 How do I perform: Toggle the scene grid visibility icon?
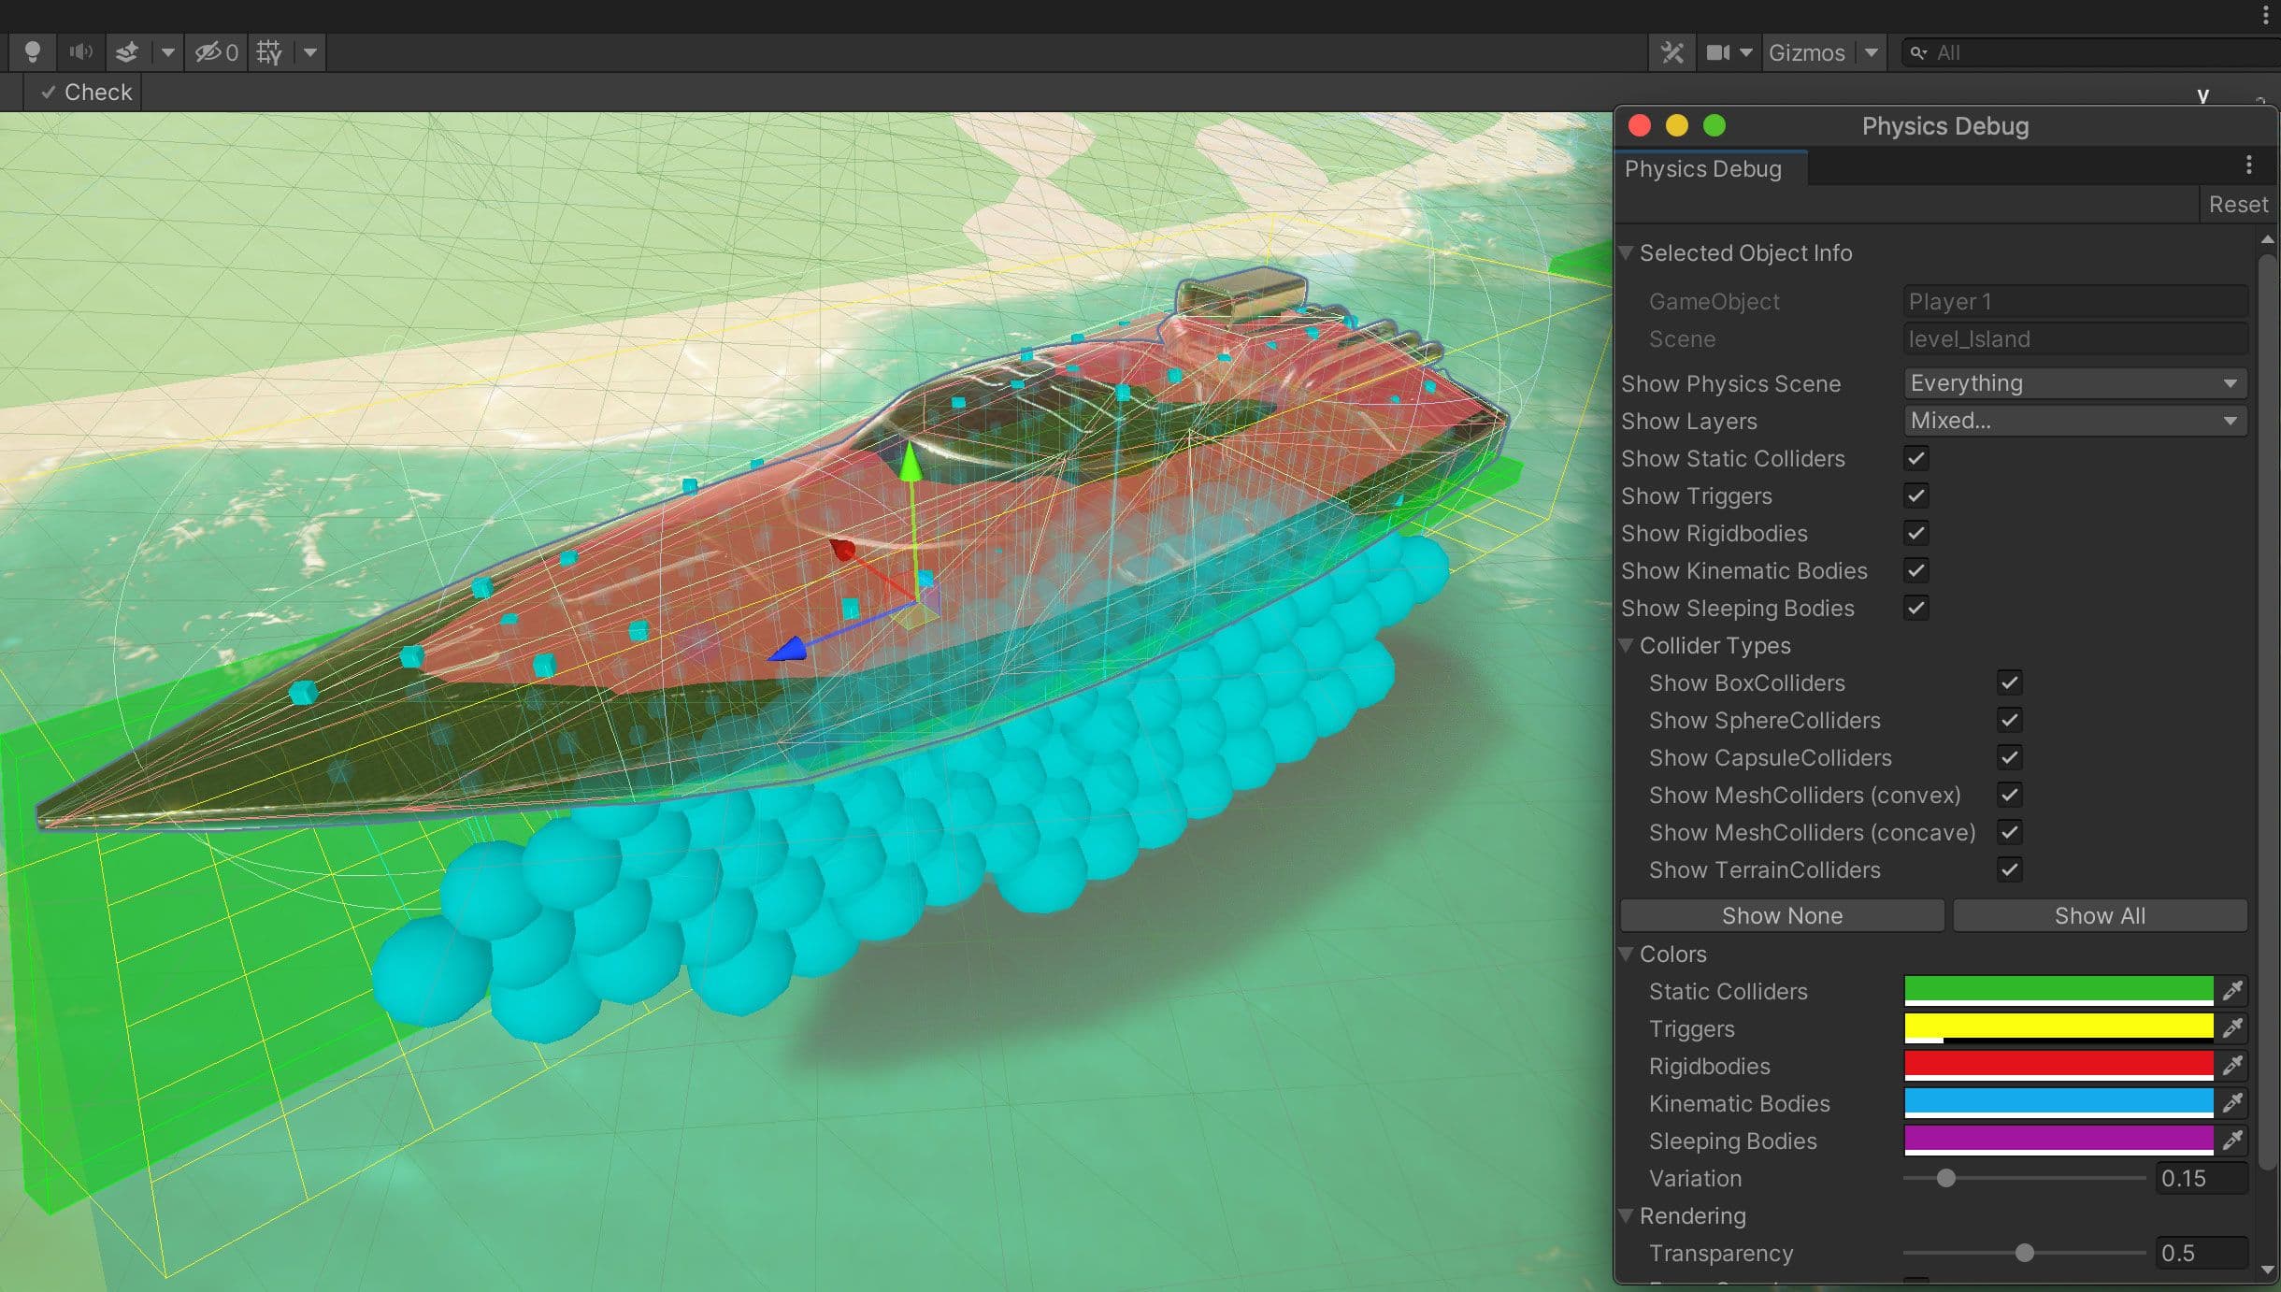coord(268,52)
